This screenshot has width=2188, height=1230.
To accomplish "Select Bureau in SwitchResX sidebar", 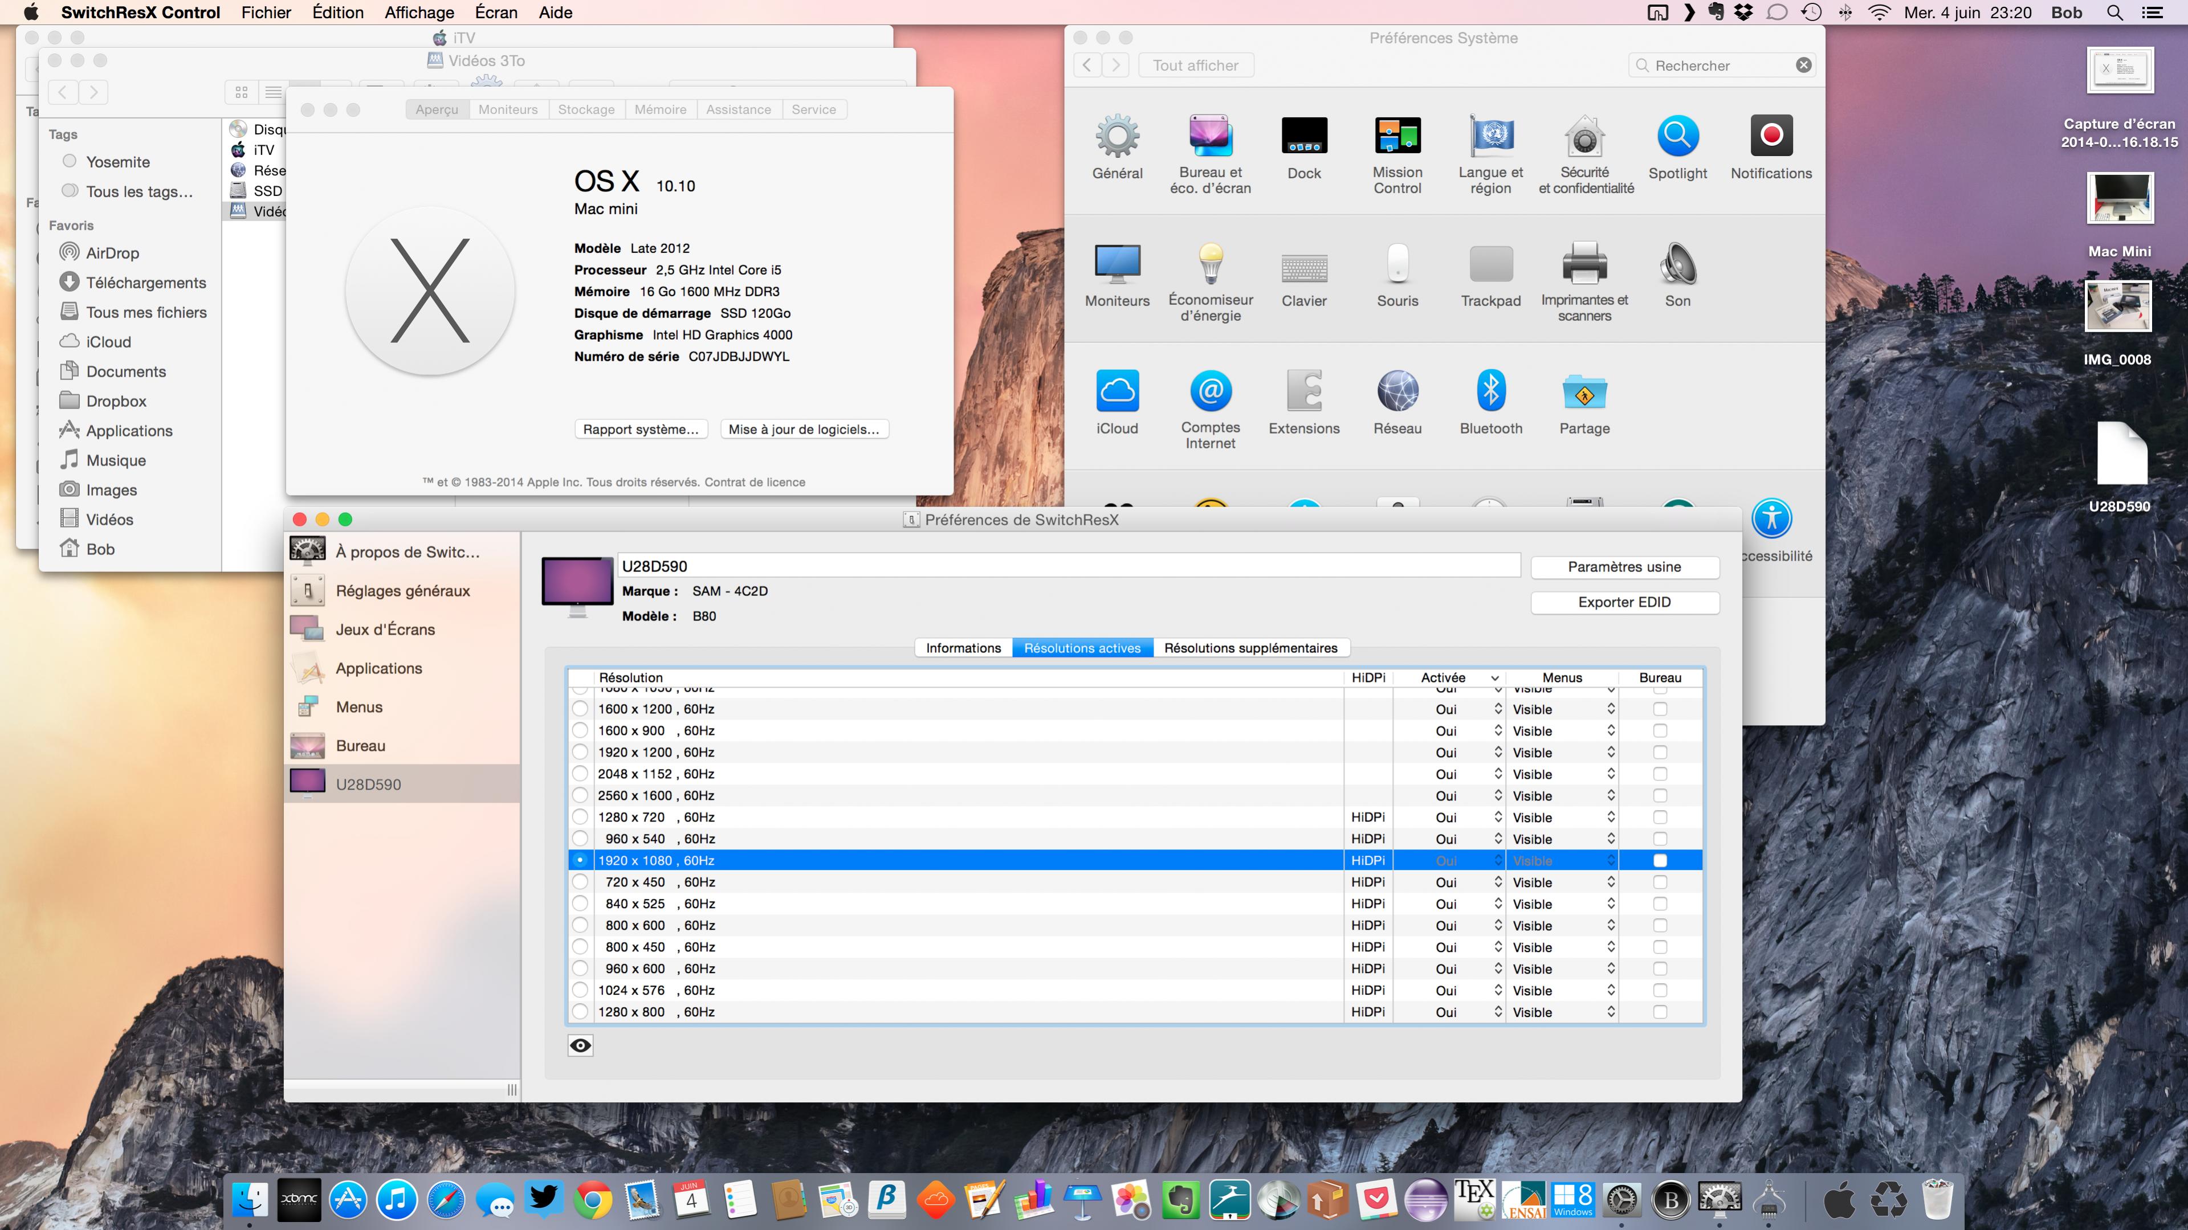I will click(x=402, y=745).
